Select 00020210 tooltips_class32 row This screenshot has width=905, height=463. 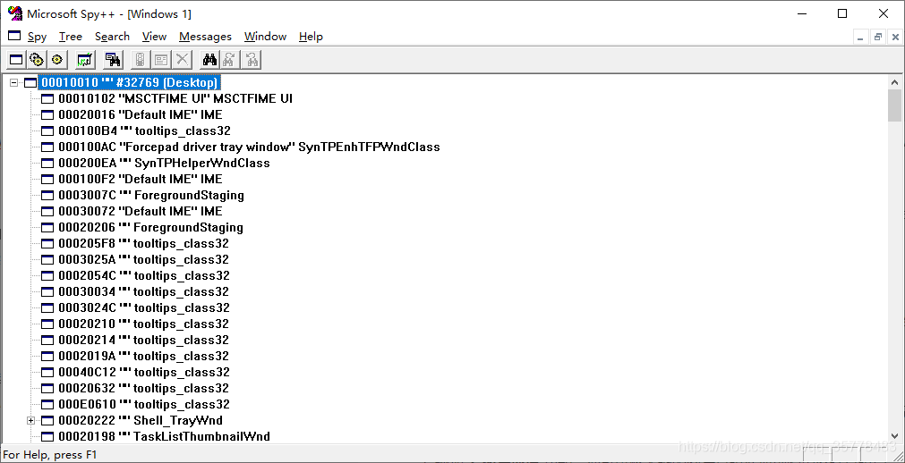pos(143,324)
